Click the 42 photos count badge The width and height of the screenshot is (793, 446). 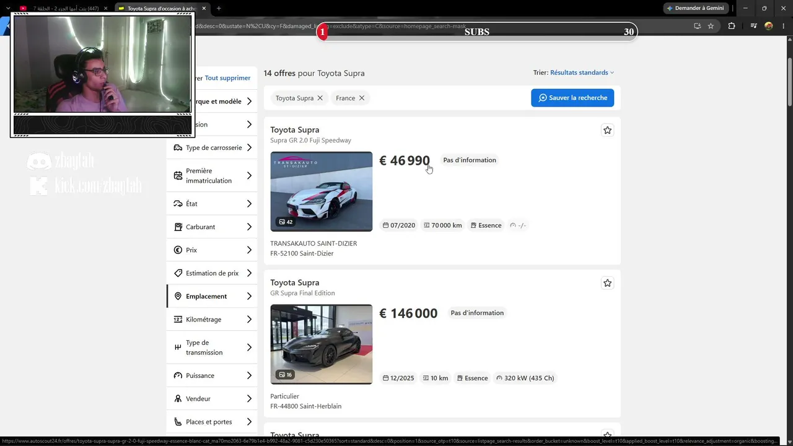[x=286, y=222]
